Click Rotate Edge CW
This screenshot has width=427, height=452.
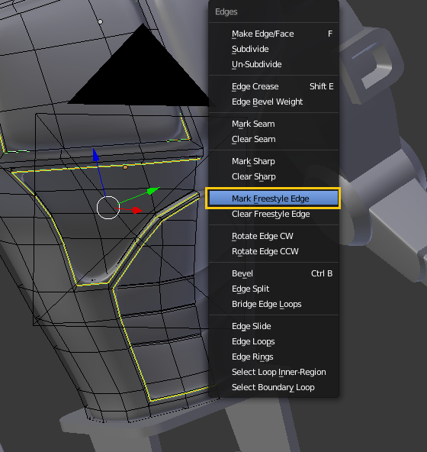click(x=274, y=236)
